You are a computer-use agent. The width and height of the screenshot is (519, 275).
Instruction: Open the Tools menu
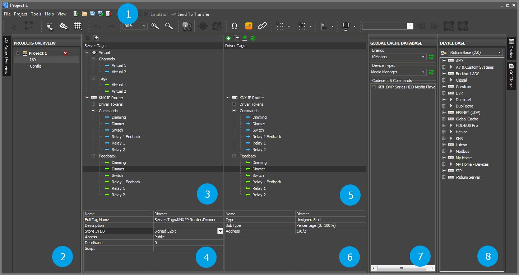36,14
